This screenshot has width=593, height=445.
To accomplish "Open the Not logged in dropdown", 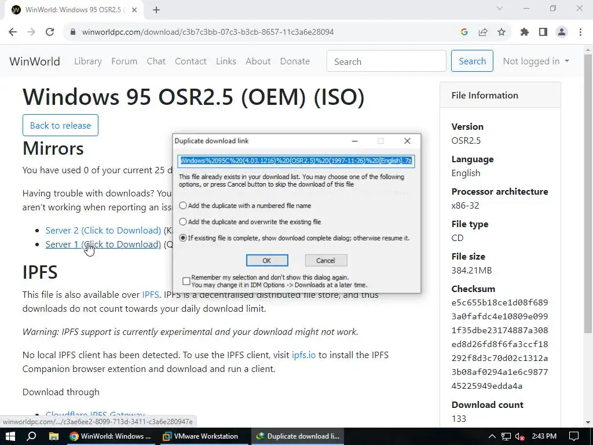I will point(536,61).
